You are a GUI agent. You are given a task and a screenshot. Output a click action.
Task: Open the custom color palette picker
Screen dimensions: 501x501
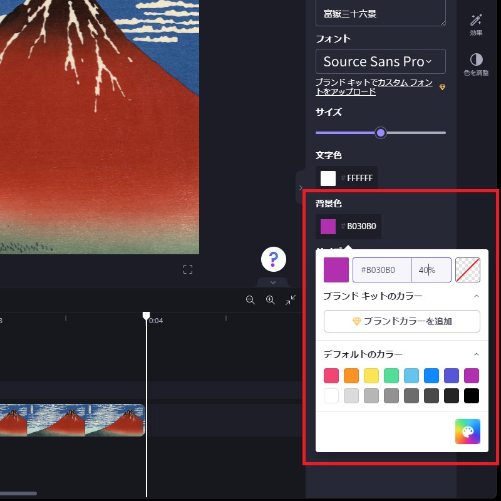coord(467,431)
